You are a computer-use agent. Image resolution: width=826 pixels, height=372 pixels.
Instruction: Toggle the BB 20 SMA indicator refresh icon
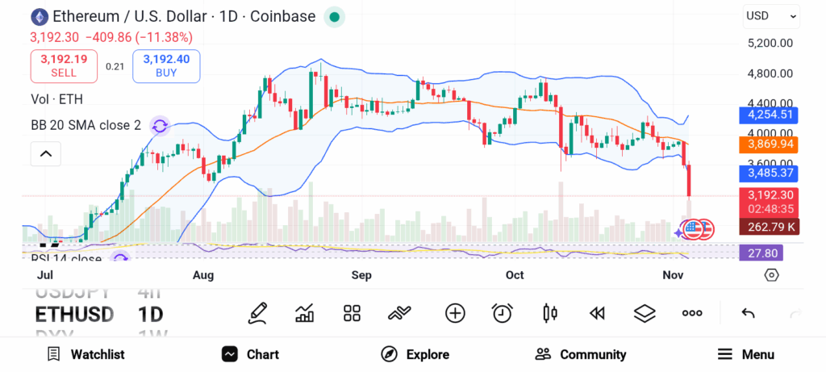(x=160, y=125)
